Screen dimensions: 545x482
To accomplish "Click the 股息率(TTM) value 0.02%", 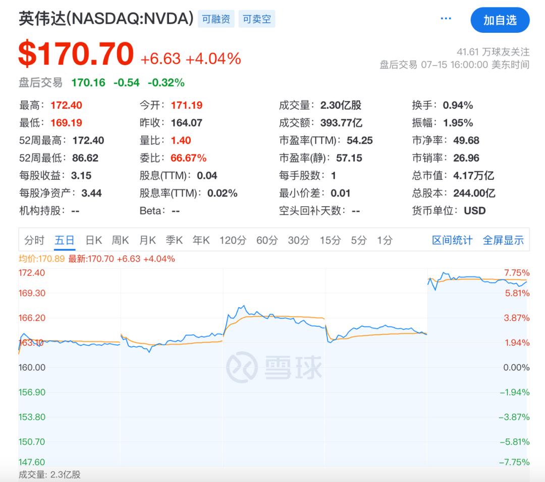I will pos(223,193).
